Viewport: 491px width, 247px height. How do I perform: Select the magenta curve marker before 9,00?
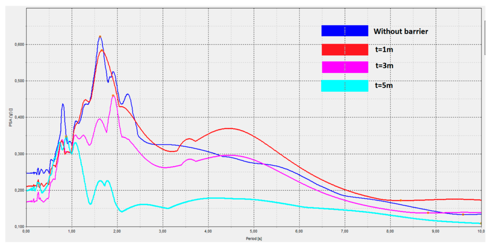pos(428,213)
